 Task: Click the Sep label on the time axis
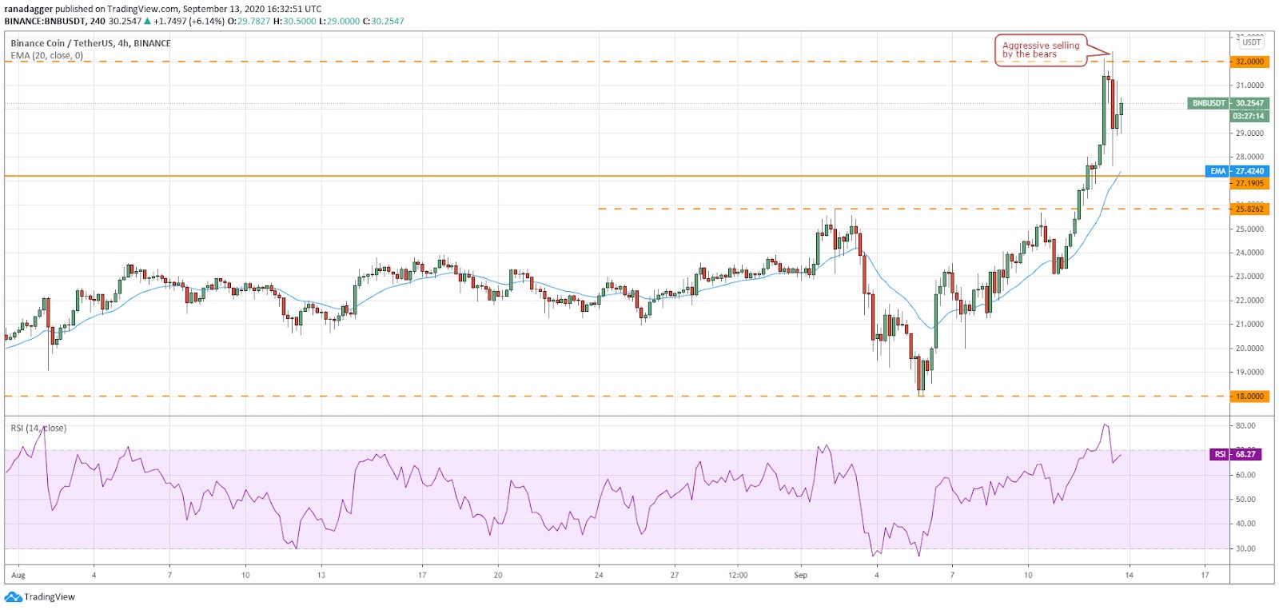pos(800,575)
